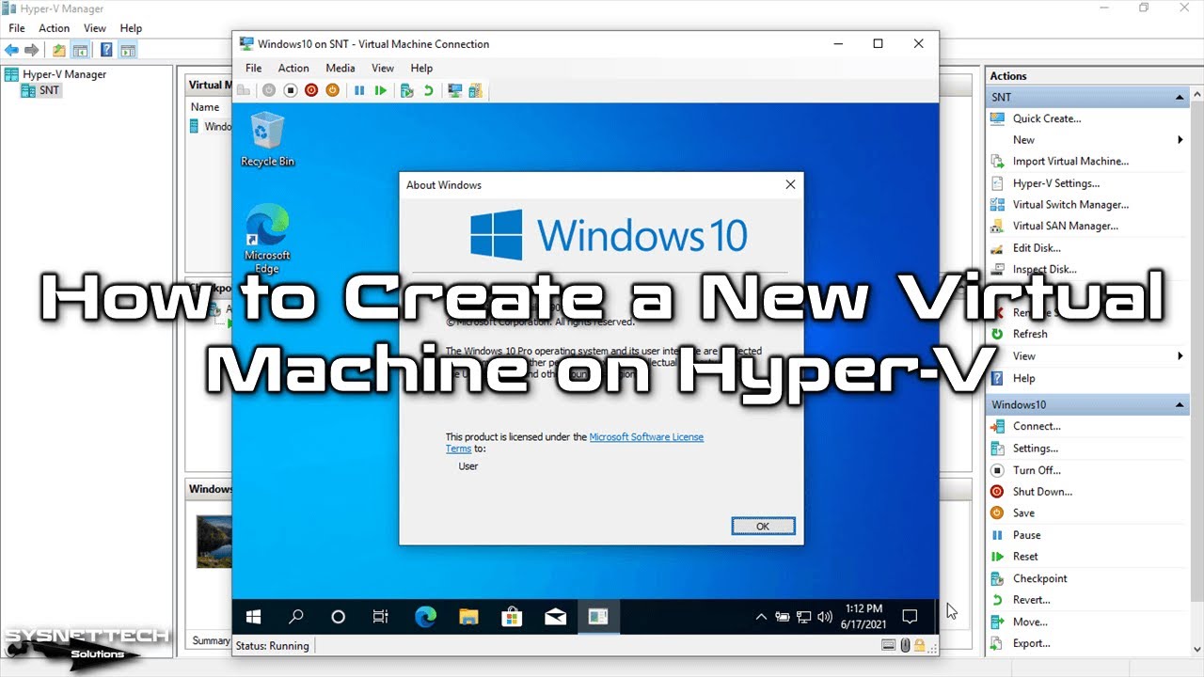Click the Forward arrow in Hyper-V Manager toolbar
The width and height of the screenshot is (1204, 677).
[x=31, y=50]
